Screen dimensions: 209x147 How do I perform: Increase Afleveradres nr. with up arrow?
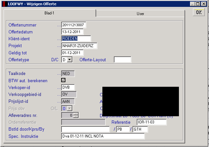pyautogui.click(x=76, y=114)
